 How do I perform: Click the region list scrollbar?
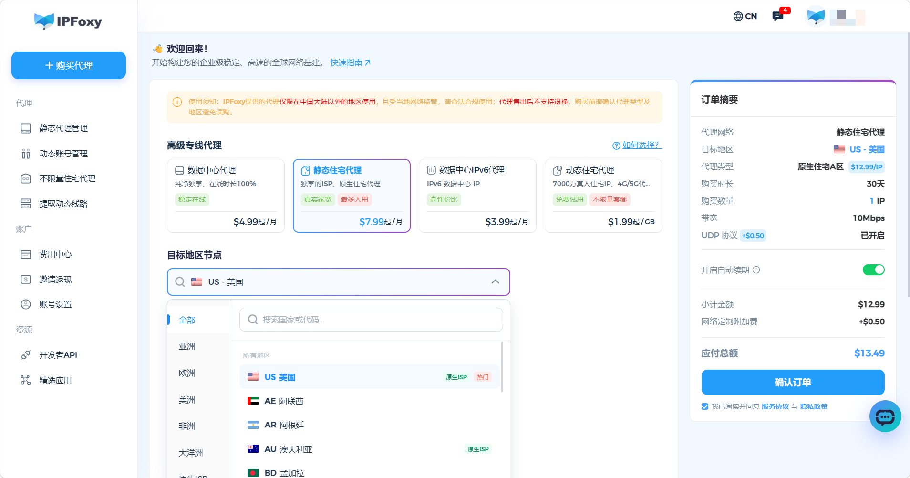[x=502, y=367]
